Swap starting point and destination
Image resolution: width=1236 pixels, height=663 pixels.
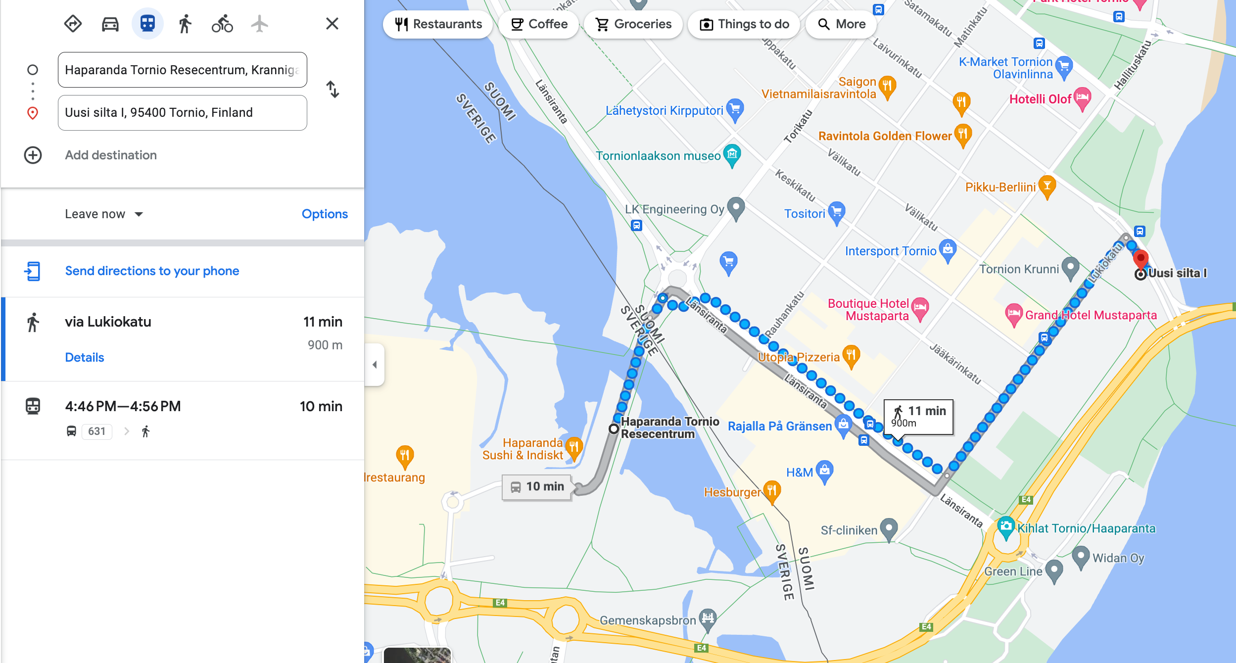coord(333,90)
